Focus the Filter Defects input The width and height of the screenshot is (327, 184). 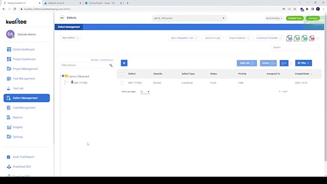(85, 65)
